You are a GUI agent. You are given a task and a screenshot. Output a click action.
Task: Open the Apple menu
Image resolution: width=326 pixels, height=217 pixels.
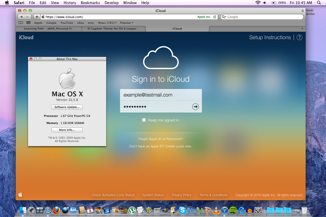click(x=7, y=3)
